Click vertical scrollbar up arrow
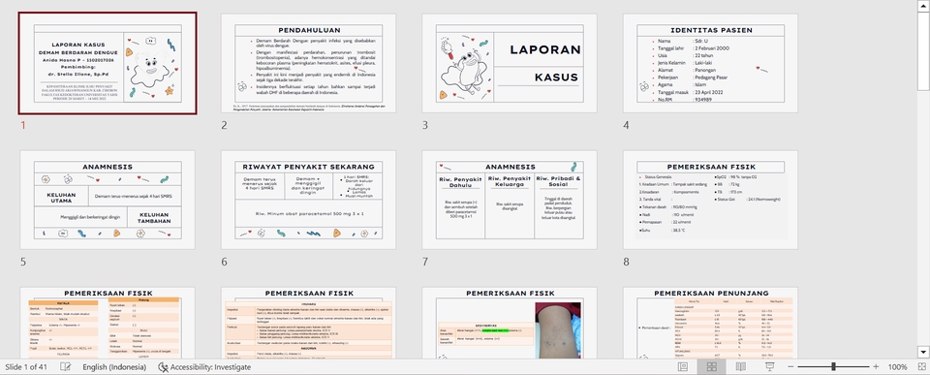This screenshot has width=930, height=375. 923,6
